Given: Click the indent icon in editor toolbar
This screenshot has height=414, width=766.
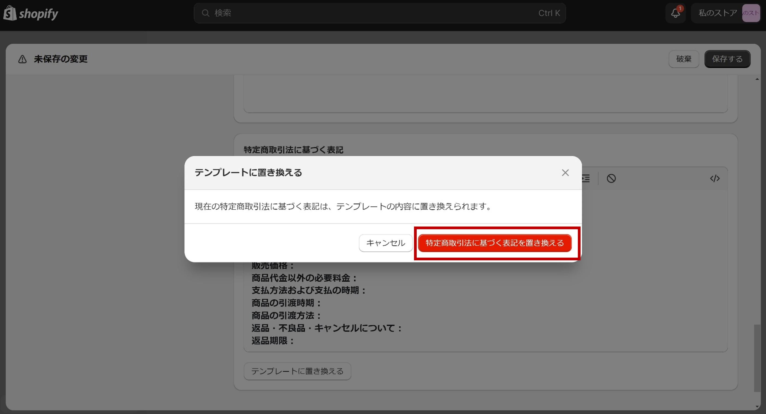Looking at the screenshot, I should click(x=586, y=178).
